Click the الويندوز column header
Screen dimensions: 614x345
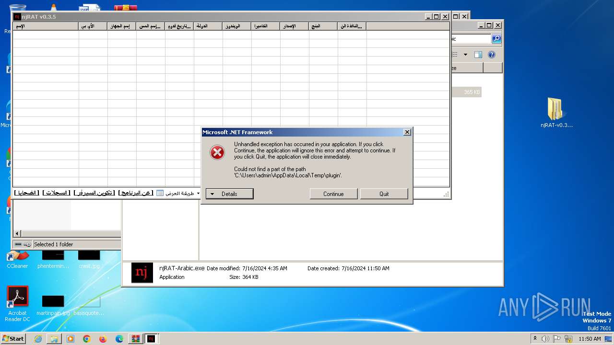(x=237, y=26)
